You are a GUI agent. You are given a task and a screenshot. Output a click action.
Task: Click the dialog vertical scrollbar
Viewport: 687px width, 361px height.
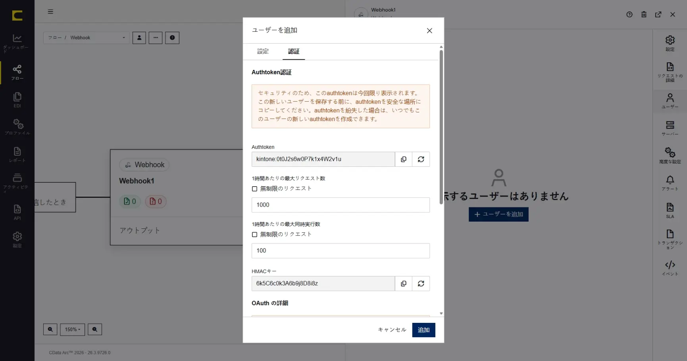(x=441, y=127)
